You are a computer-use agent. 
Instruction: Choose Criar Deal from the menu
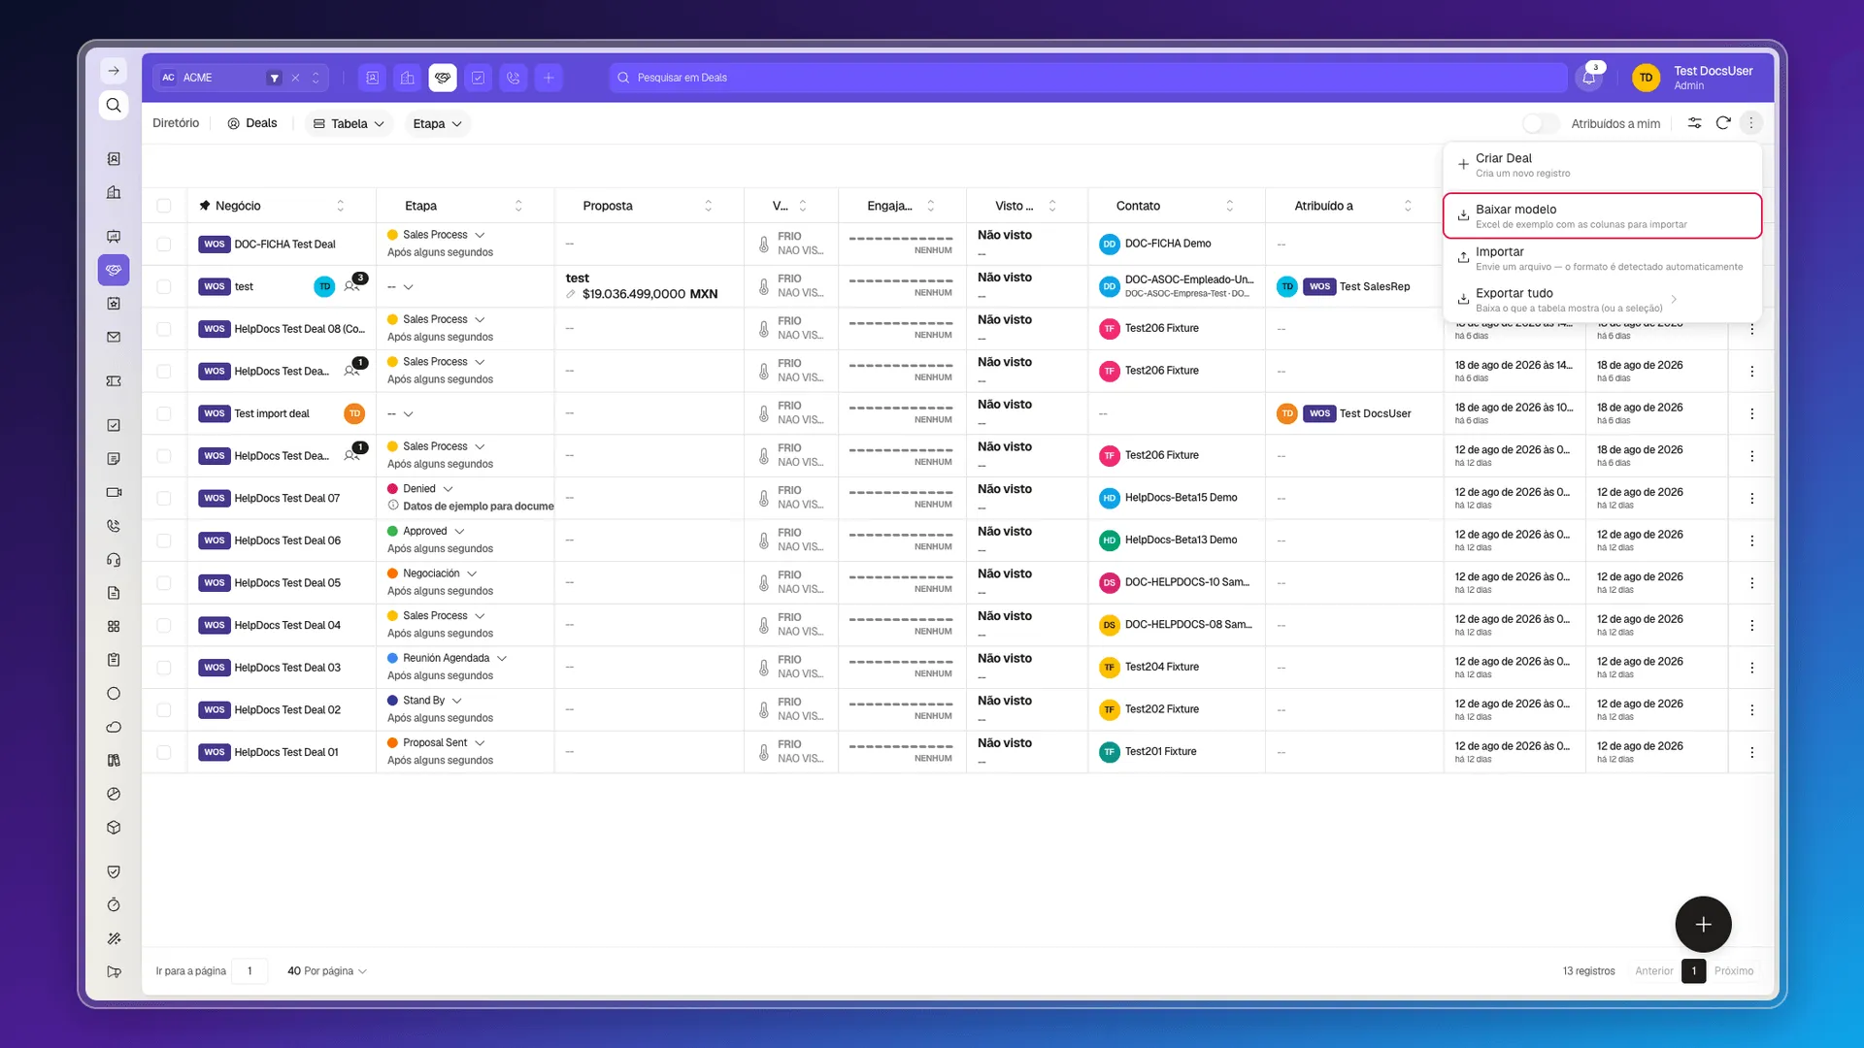click(1602, 165)
